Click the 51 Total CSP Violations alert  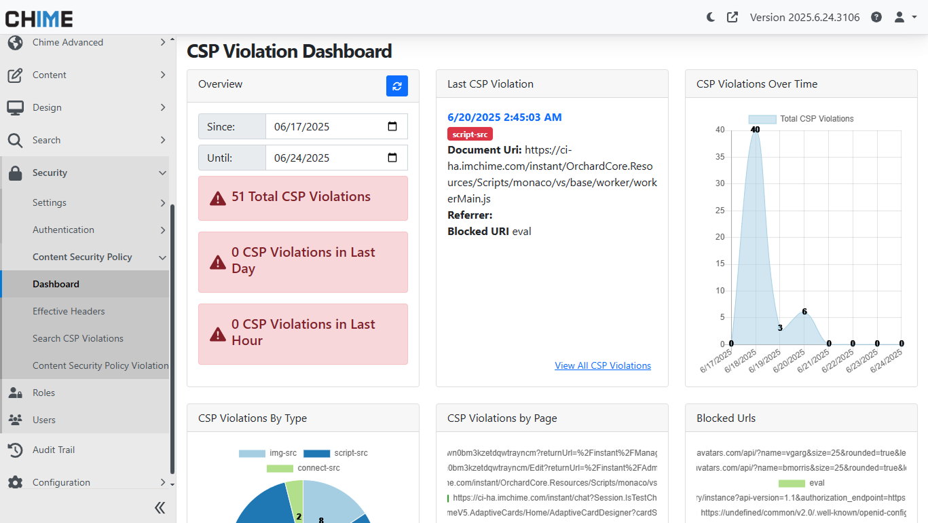point(303,198)
